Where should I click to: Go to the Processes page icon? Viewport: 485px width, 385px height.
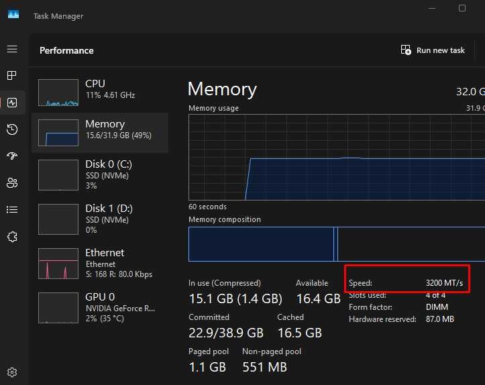[x=12, y=76]
